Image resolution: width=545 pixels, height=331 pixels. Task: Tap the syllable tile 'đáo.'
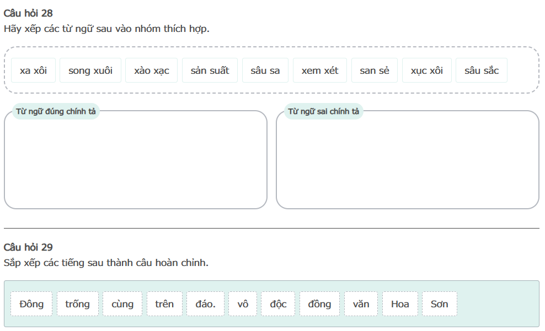point(206,304)
